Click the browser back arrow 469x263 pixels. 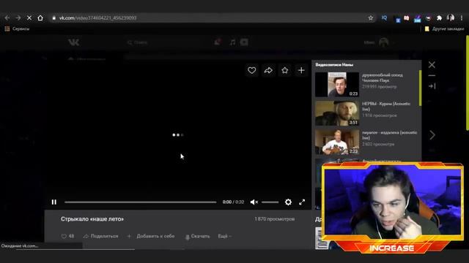[7, 18]
